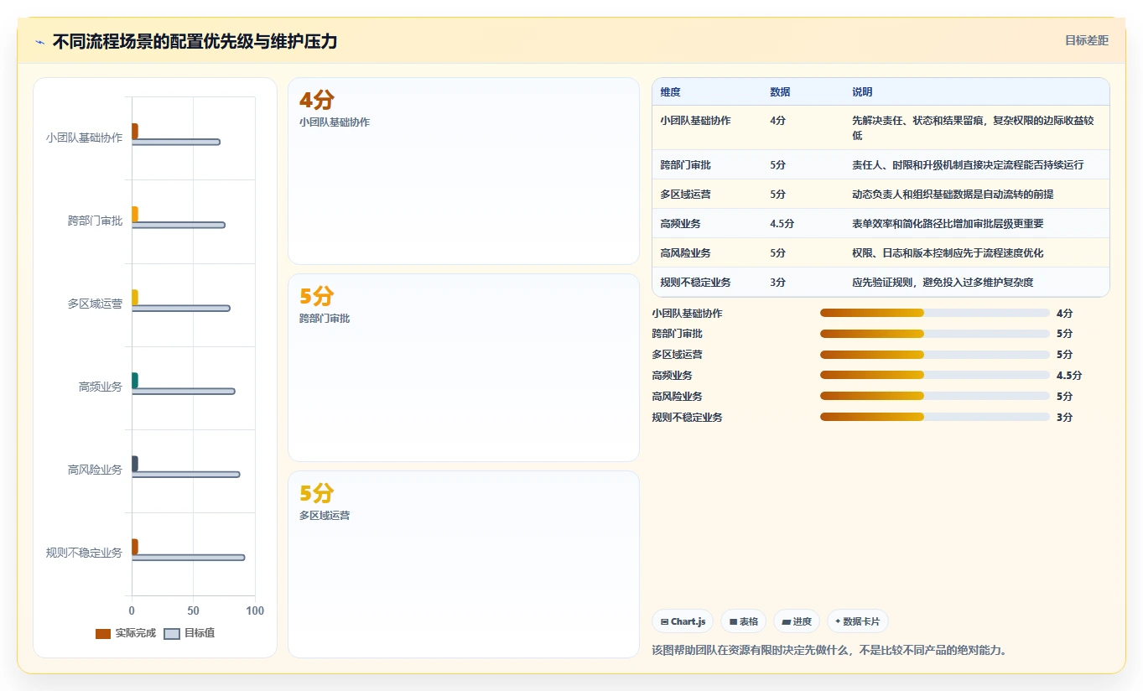Click the 进度 chip
The width and height of the screenshot is (1143, 691).
click(x=797, y=621)
